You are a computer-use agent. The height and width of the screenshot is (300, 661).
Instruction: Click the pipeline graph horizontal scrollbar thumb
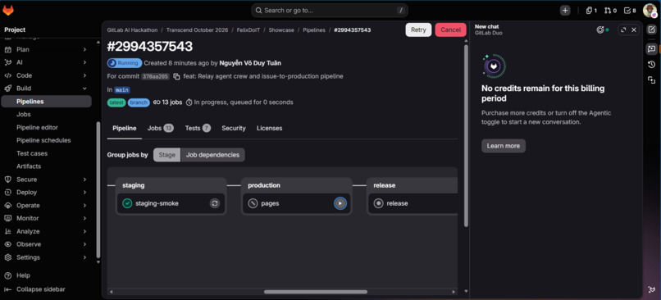coord(315,292)
